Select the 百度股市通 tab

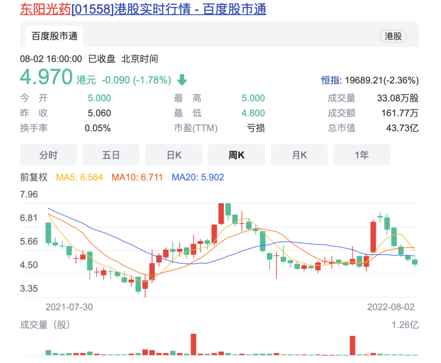pyautogui.click(x=55, y=36)
